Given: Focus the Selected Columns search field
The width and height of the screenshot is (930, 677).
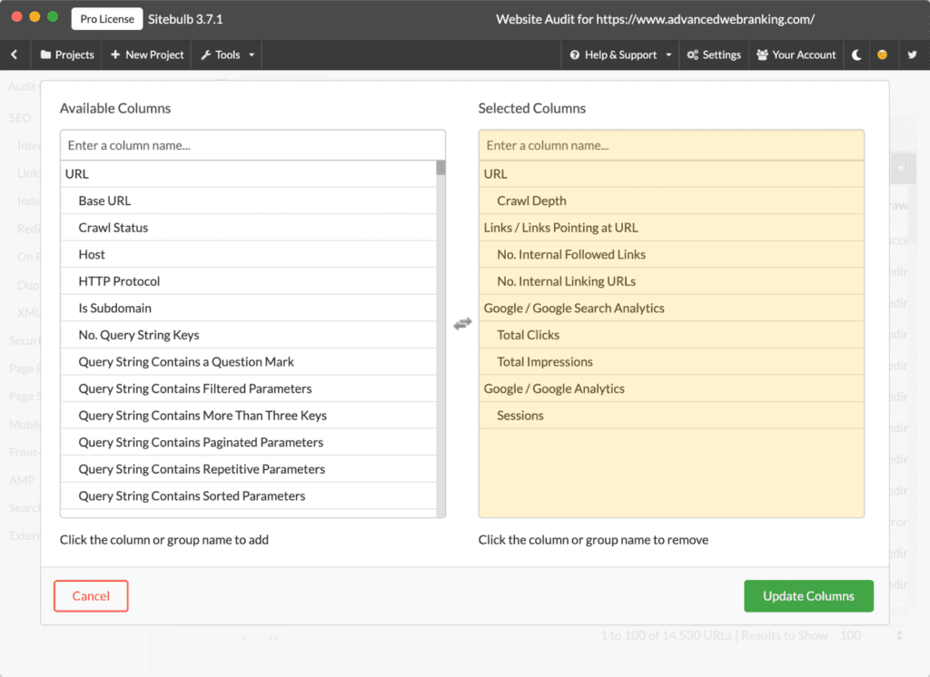Looking at the screenshot, I should coord(671,145).
